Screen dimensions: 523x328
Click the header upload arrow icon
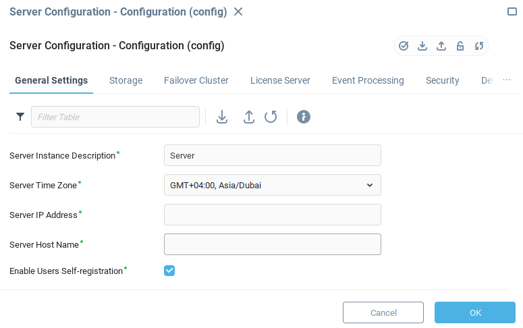441,46
